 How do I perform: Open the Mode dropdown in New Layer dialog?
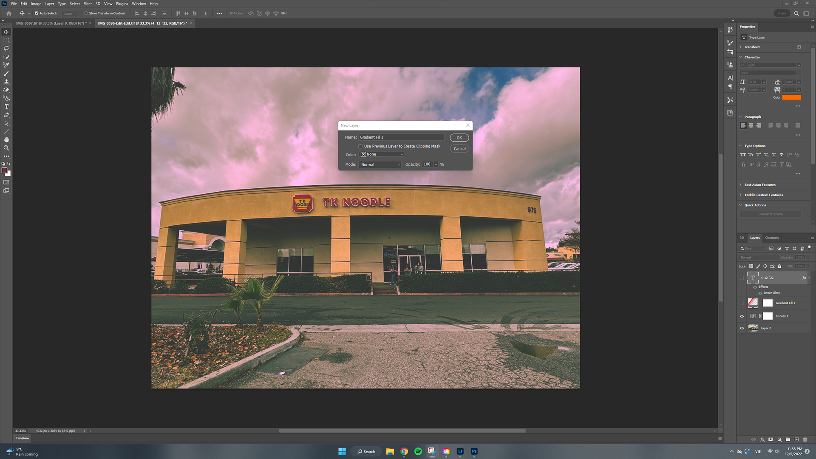(380, 164)
